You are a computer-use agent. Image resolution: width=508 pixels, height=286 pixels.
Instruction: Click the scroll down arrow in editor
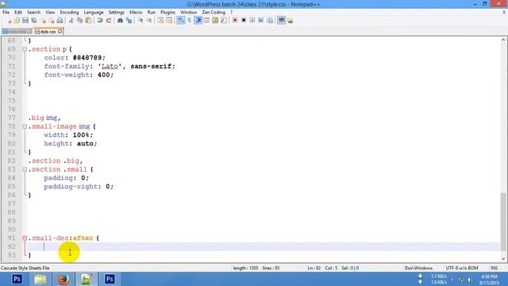pyautogui.click(x=502, y=258)
